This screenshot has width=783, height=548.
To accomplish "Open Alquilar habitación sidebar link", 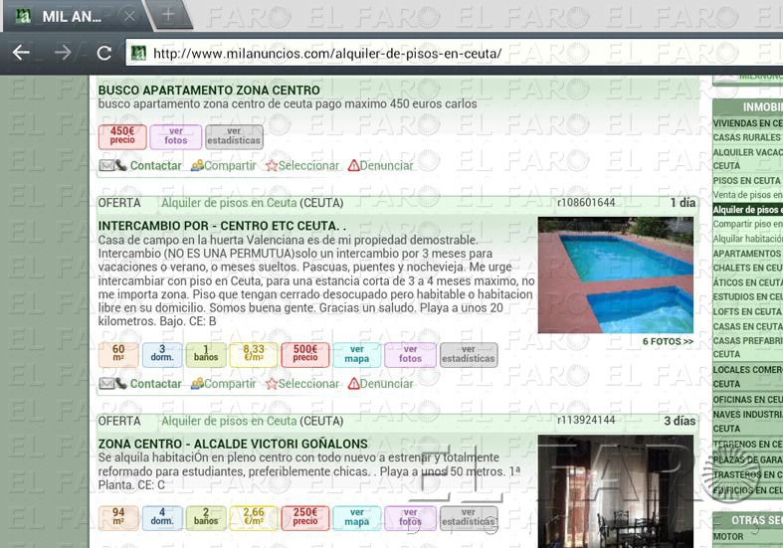I will [747, 239].
